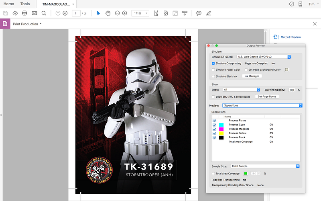The image size is (321, 201).
Task: Go to next page arrow
Action: 65,13
